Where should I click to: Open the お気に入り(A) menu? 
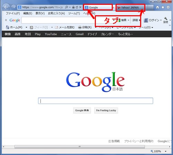pyautogui.click(x=56, y=13)
